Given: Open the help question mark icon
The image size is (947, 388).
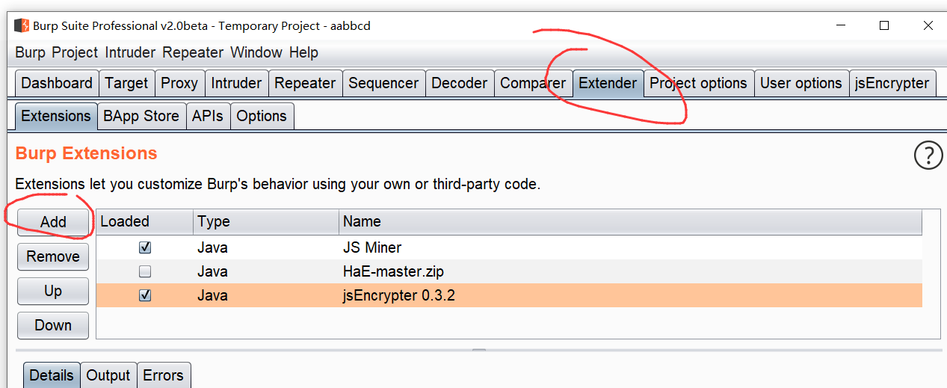Looking at the screenshot, I should [x=928, y=155].
